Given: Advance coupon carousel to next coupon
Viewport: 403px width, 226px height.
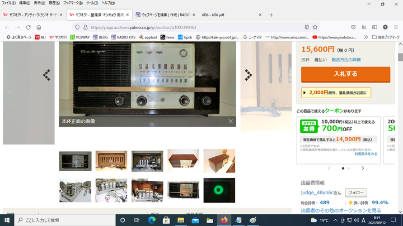Looking at the screenshot, I should pyautogui.click(x=363, y=168).
